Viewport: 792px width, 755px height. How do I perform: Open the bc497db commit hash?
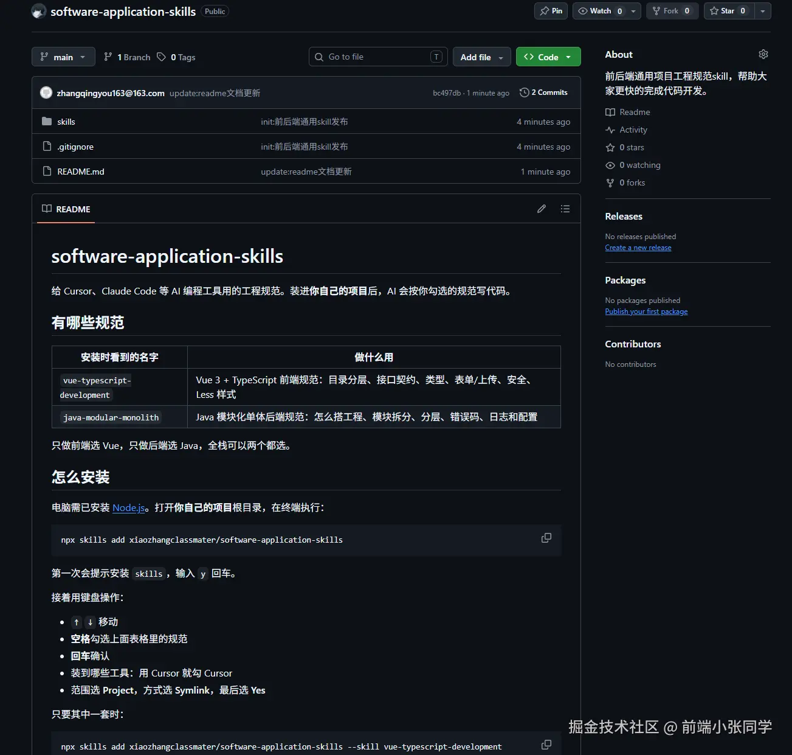[447, 93]
